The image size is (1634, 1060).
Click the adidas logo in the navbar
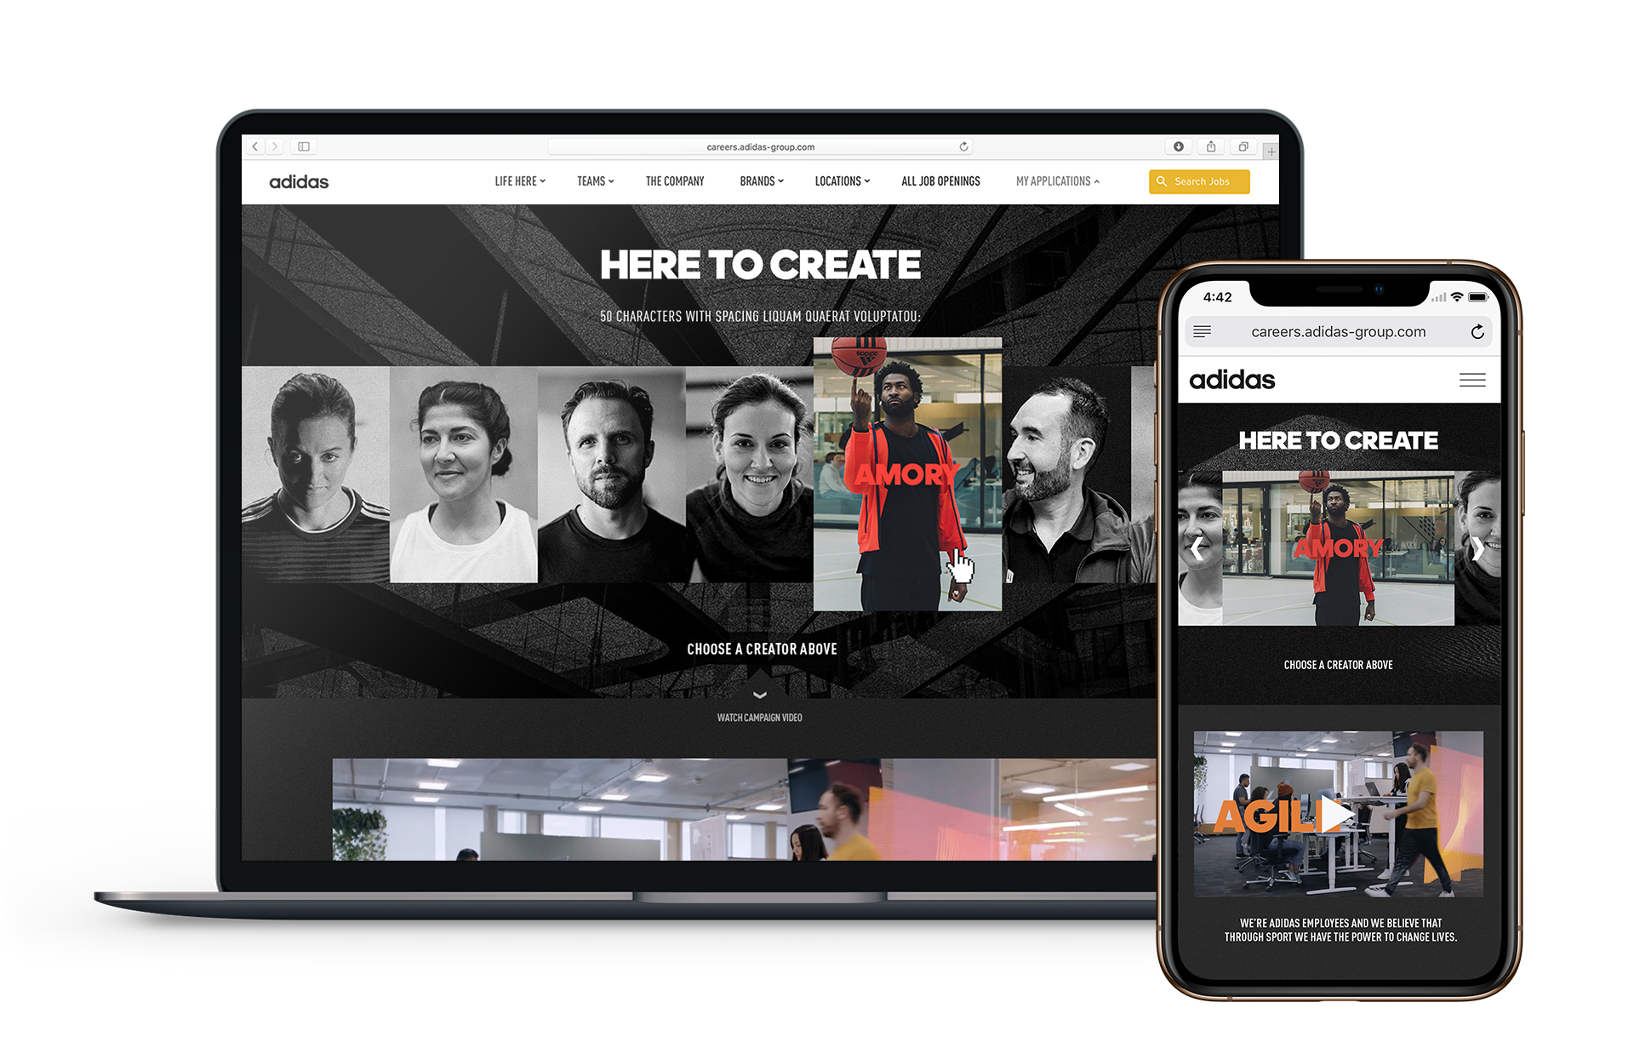[302, 182]
